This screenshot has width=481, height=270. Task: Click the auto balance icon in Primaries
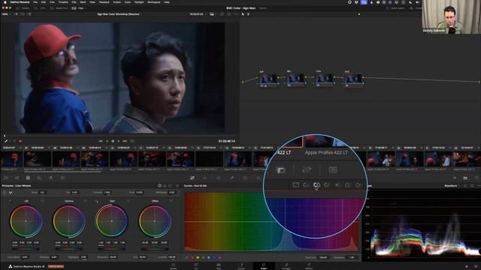point(5,193)
